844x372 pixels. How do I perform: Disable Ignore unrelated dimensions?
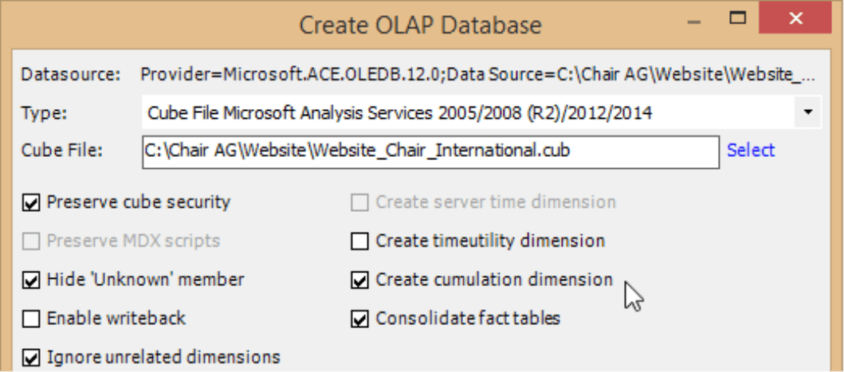31,358
